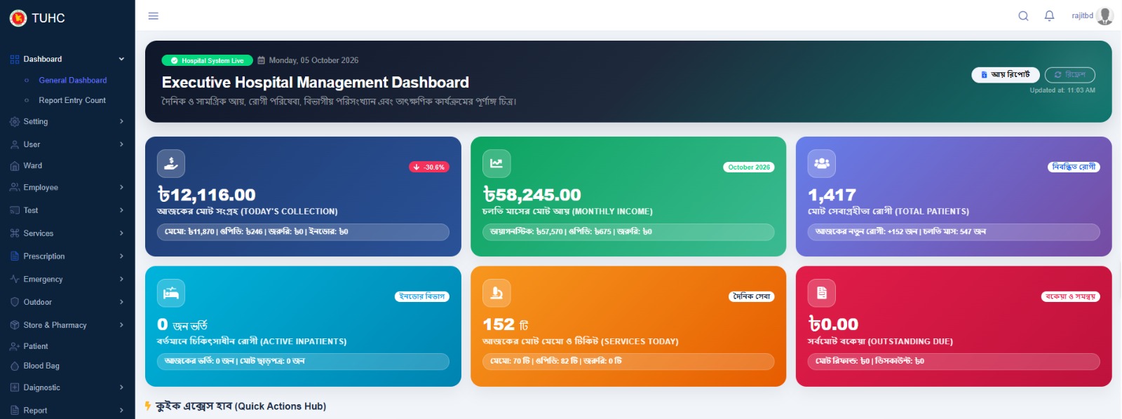Image resolution: width=1122 pixels, height=419 pixels.
Task: Click the -30.6% change badge
Action: point(429,167)
